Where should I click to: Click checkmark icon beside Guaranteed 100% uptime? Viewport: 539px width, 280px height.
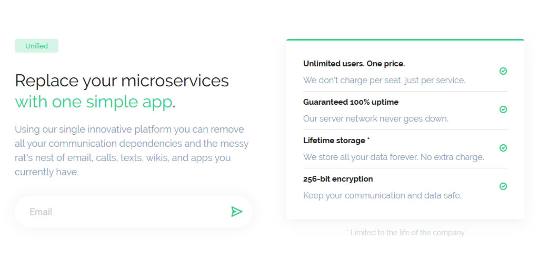point(503,109)
